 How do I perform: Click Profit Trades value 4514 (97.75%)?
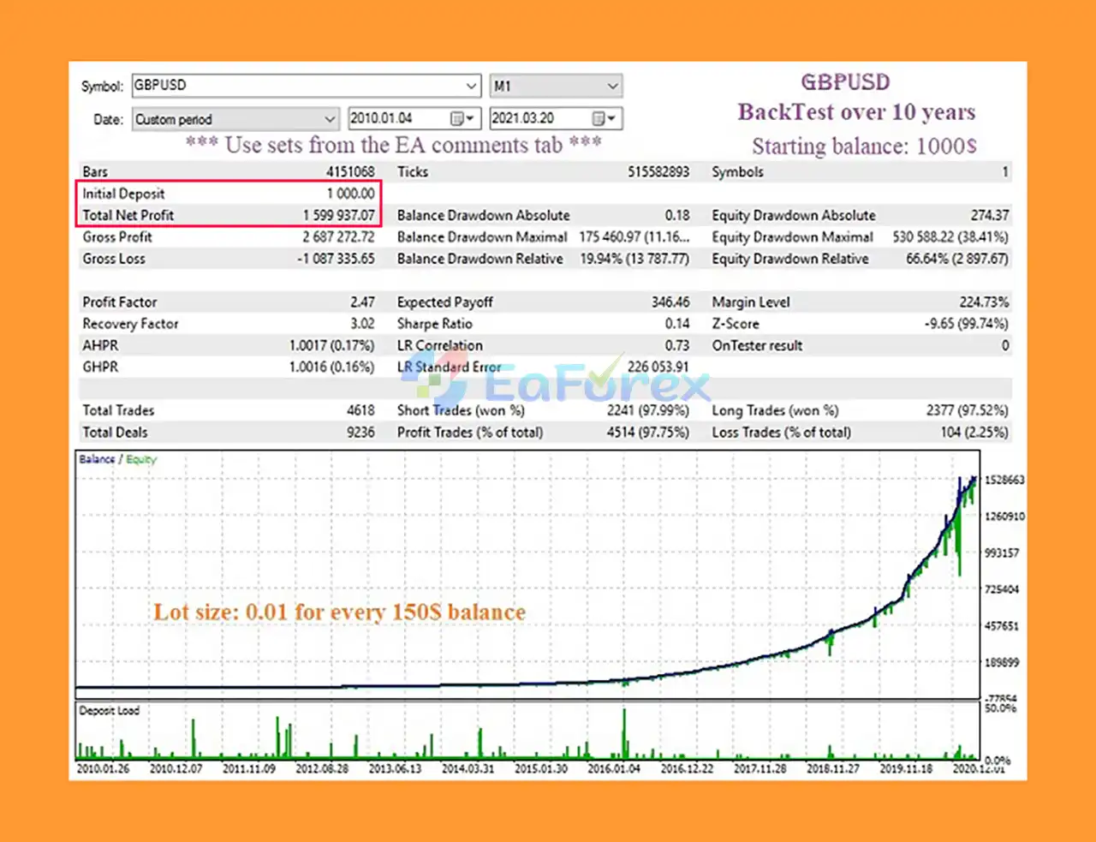pyautogui.click(x=648, y=432)
